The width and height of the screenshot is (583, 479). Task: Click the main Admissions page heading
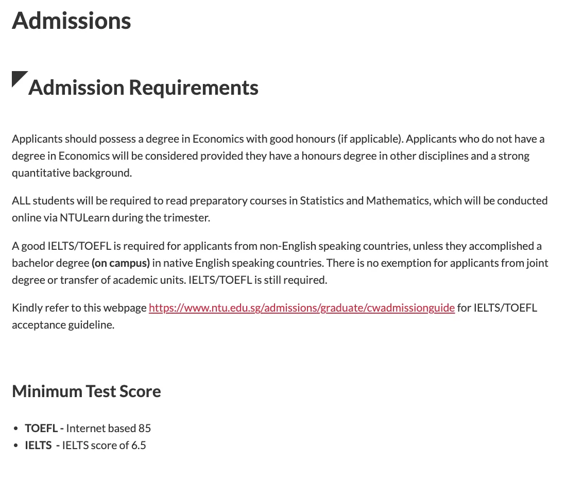click(72, 21)
